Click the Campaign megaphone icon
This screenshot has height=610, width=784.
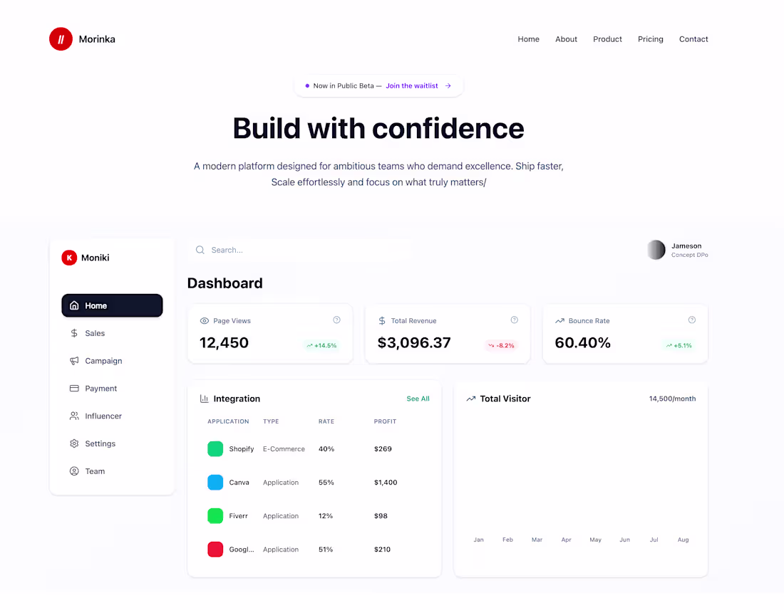[x=74, y=361]
